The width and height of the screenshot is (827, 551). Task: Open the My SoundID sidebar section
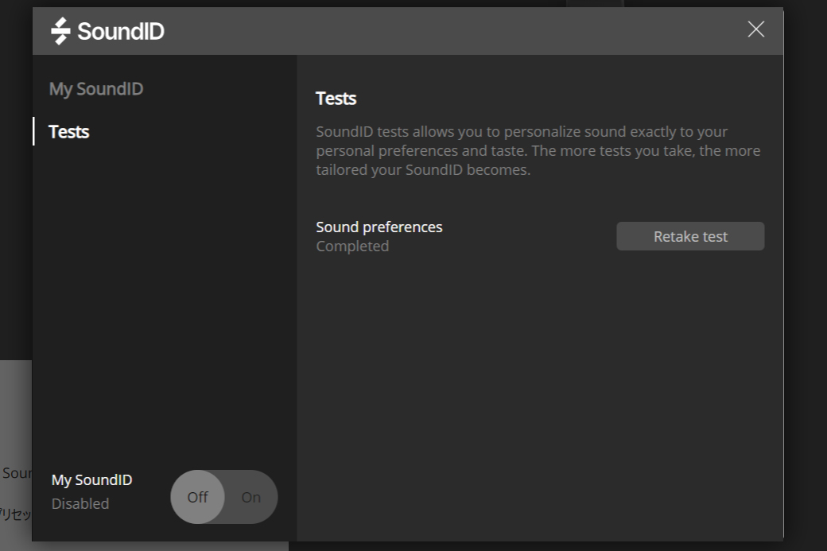pyautogui.click(x=96, y=89)
